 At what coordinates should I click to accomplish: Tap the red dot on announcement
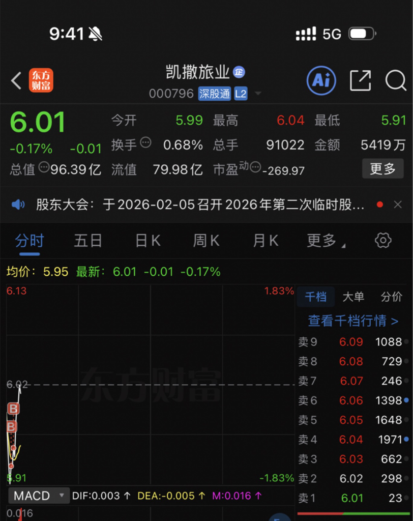380,205
